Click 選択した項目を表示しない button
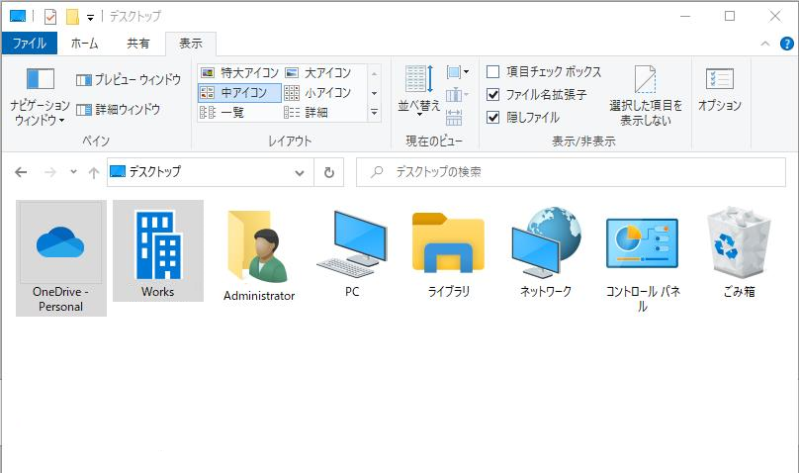799x473 pixels. [x=645, y=95]
